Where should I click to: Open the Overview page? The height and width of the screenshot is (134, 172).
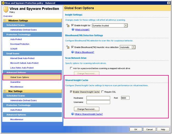click(x=8, y=16)
